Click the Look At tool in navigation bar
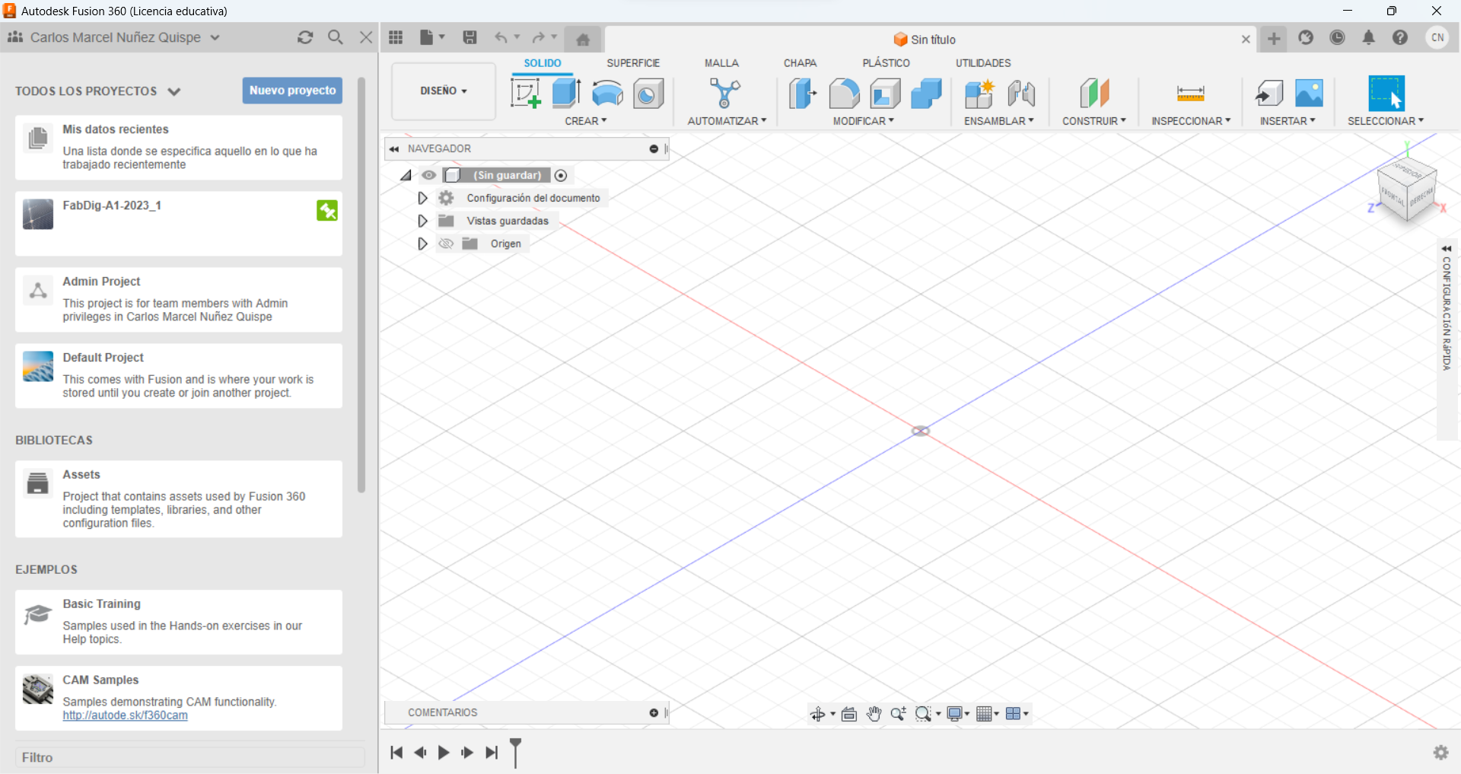Viewport: 1461px width, 774px height. tap(849, 714)
